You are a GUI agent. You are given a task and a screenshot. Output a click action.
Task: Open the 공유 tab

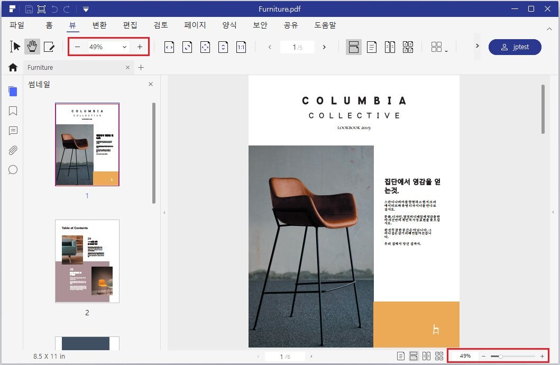[291, 25]
